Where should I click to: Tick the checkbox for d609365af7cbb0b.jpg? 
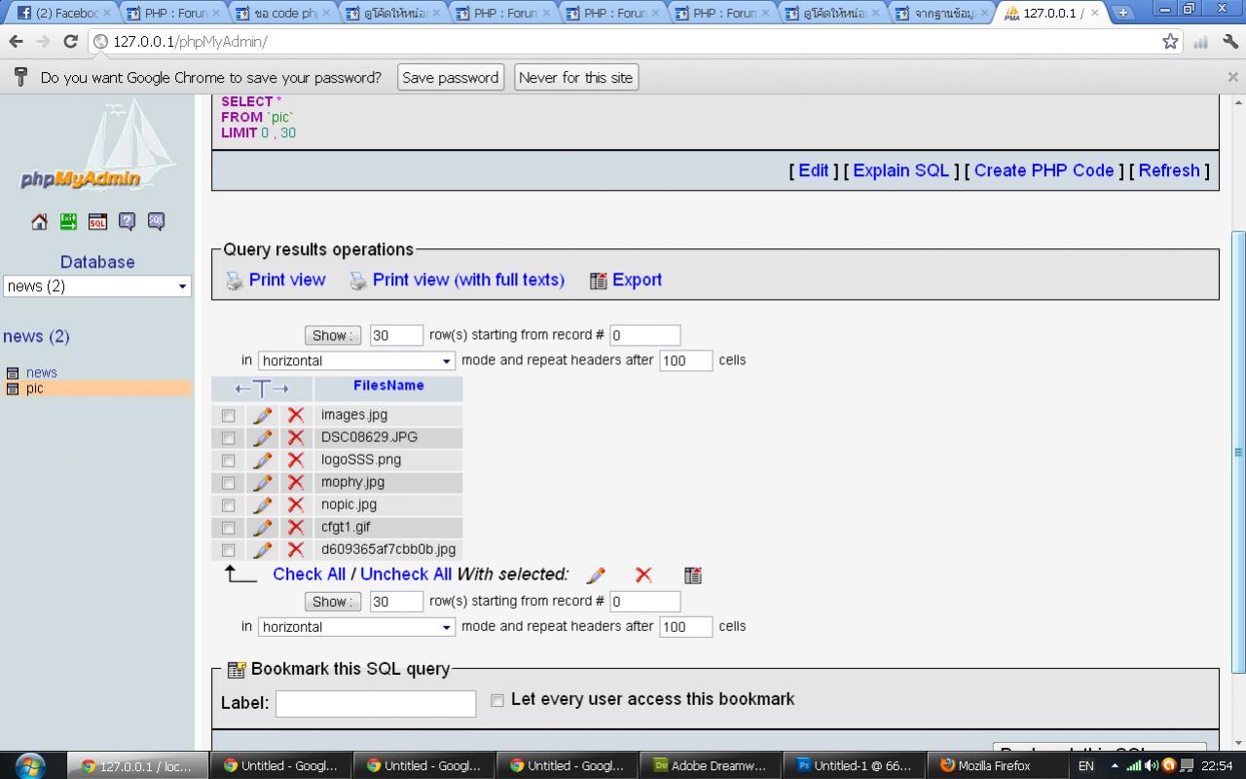click(228, 550)
